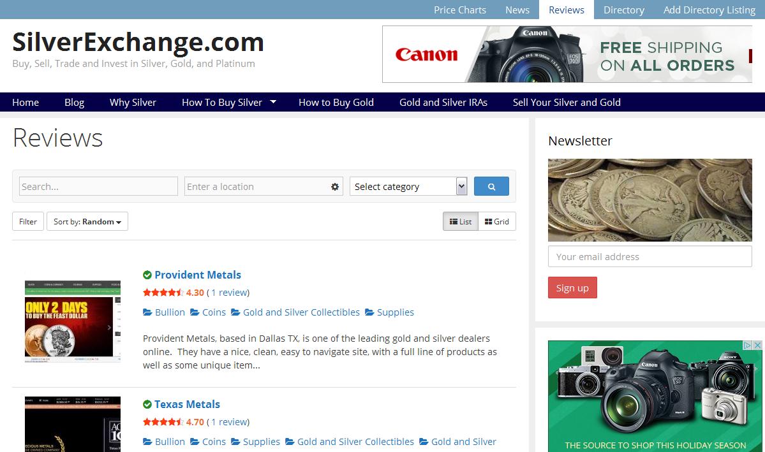The image size is (765, 452).
Task: Click Provident Metals website thumbnail
Action: (x=73, y=321)
